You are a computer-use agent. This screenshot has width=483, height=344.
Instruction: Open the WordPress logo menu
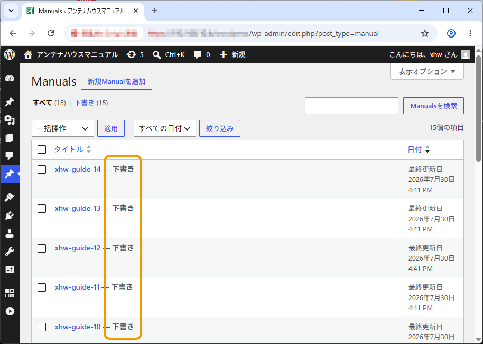tap(10, 55)
